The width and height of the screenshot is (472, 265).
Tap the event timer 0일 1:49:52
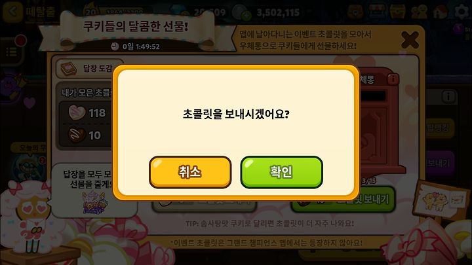[x=136, y=46]
